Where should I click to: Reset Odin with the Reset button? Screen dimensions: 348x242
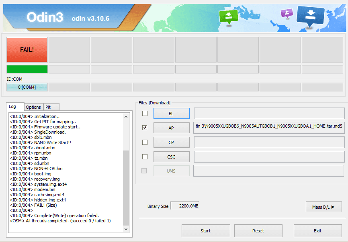[258, 231]
